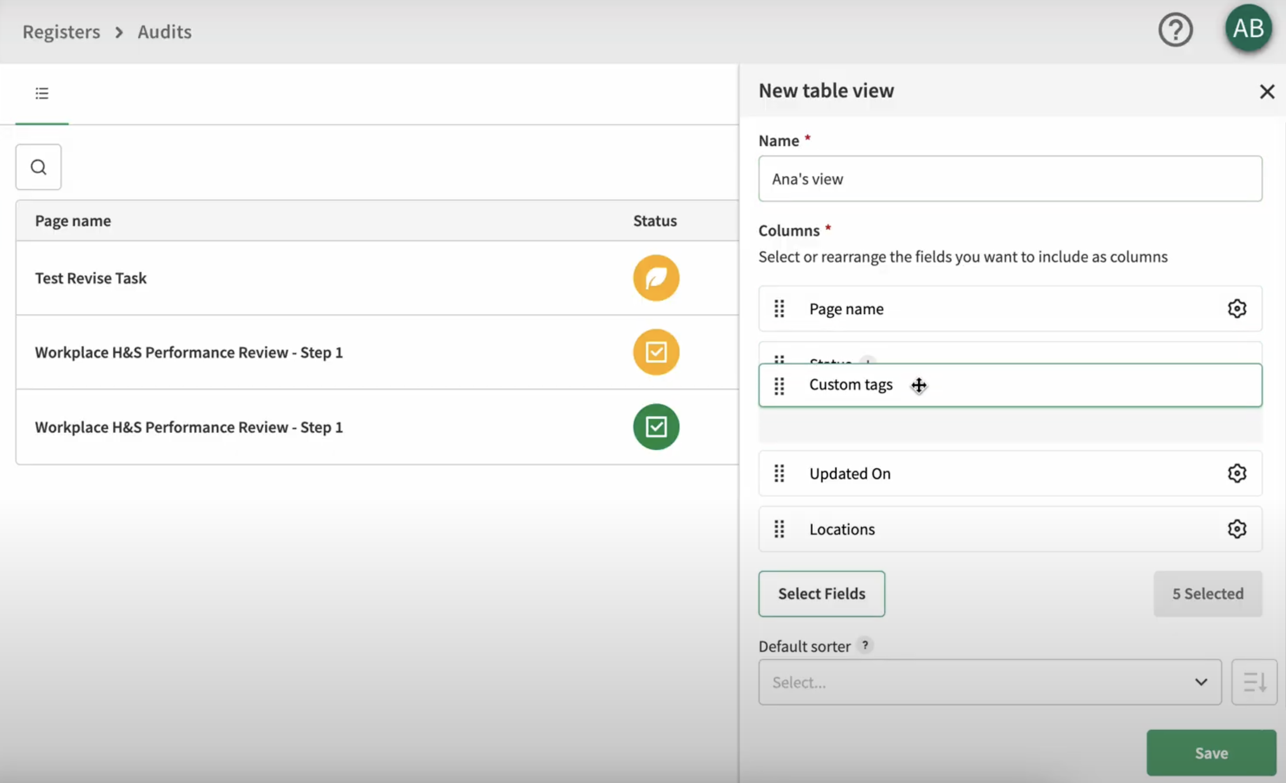1286x783 pixels.
Task: Expand the Default sorter dropdown
Action: pos(990,682)
